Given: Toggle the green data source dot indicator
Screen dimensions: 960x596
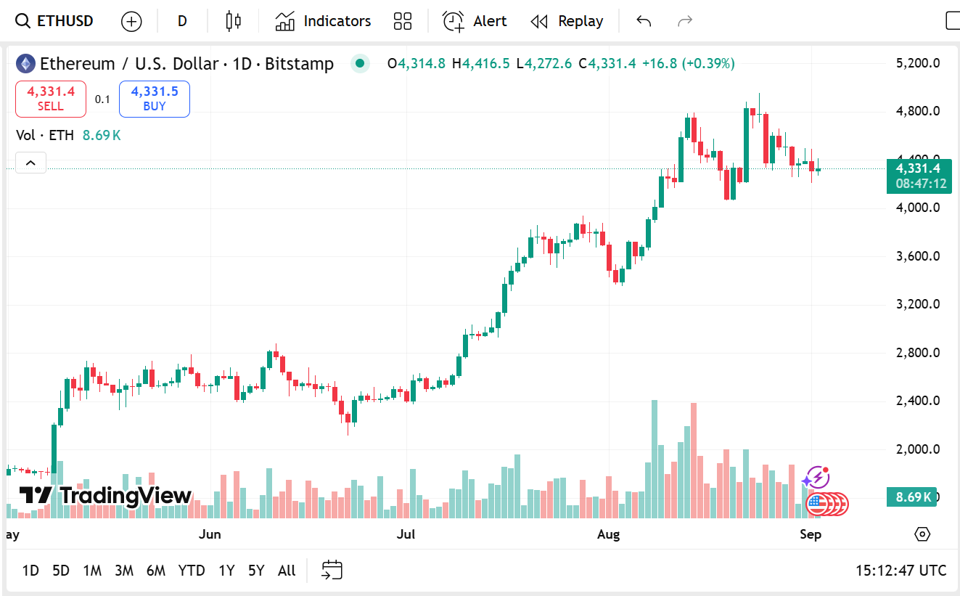Looking at the screenshot, I should coord(360,64).
